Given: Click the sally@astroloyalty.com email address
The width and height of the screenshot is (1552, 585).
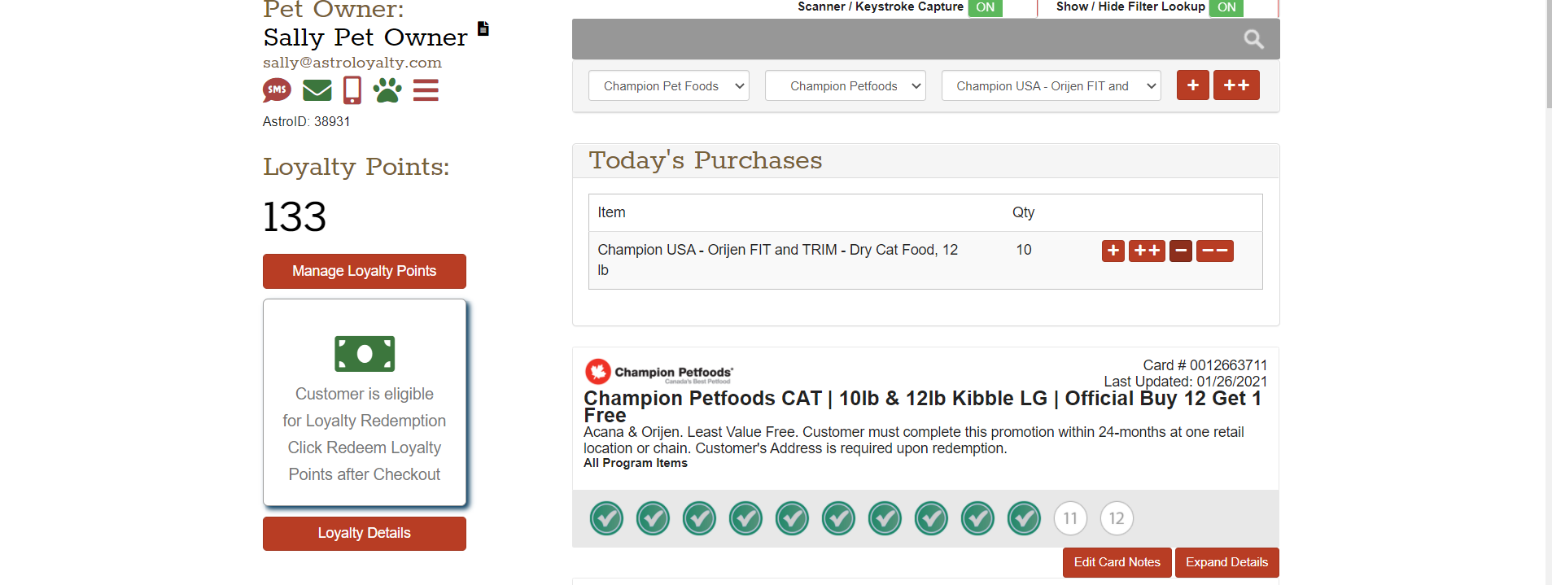Looking at the screenshot, I should 352,63.
